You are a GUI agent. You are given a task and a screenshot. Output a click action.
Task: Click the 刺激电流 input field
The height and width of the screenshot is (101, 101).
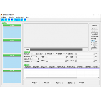pyautogui.click(x=33, y=54)
